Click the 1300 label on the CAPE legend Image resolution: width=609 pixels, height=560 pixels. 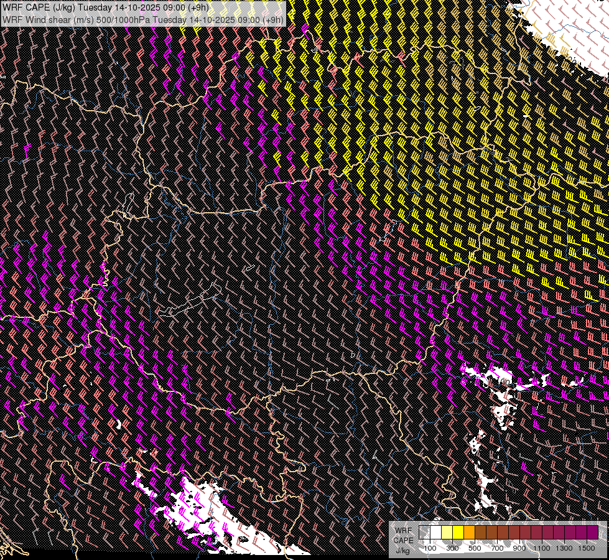564,548
